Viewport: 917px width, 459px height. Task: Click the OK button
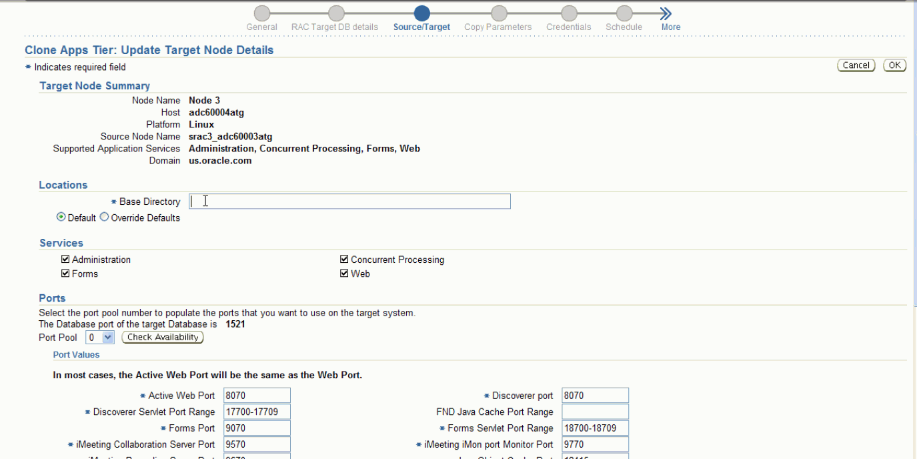[x=894, y=65]
